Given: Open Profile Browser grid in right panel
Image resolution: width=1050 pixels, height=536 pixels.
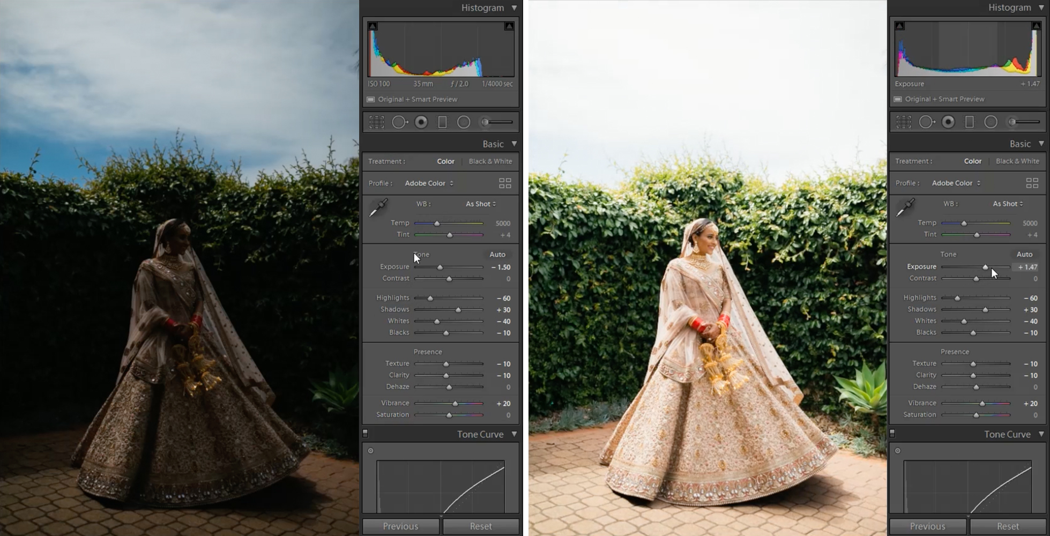Looking at the screenshot, I should coord(1032,183).
